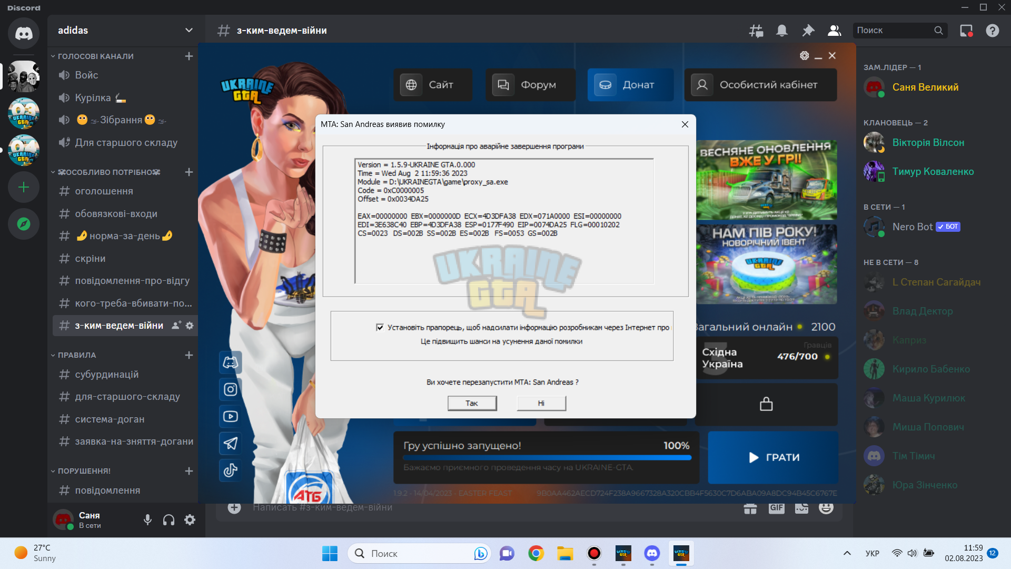1011x569 pixels.
Task: Open notification settings bell icon
Action: pos(782,31)
